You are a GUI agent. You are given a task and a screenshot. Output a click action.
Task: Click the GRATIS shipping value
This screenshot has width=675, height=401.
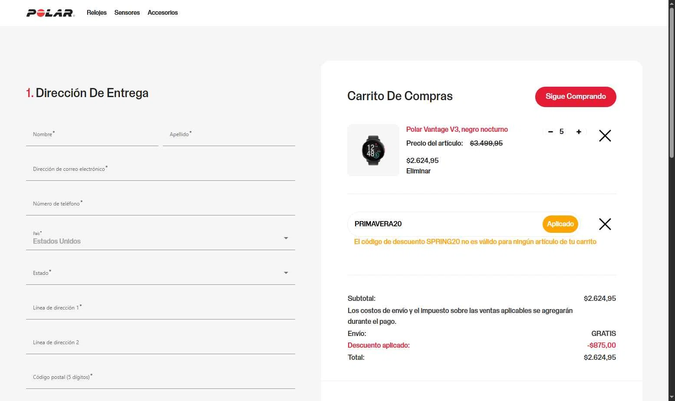(604, 334)
